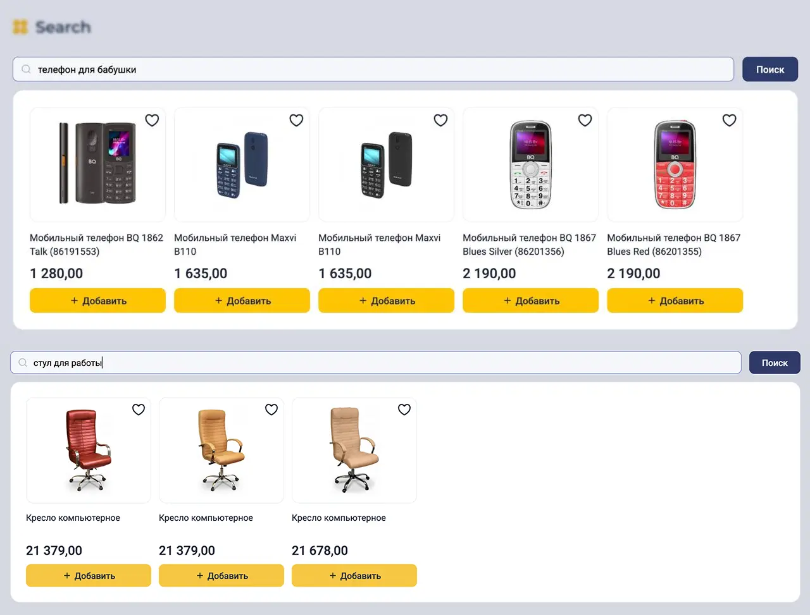Toggle heart on blue Maxvi B110 phone
Viewport: 810px width, 615px height.
pyautogui.click(x=296, y=120)
